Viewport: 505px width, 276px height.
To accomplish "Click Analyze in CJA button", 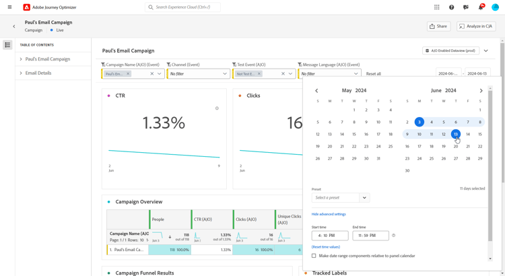I will (476, 26).
